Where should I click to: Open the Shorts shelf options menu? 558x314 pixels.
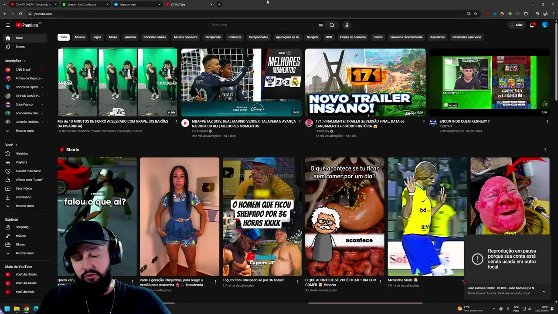pos(545,150)
